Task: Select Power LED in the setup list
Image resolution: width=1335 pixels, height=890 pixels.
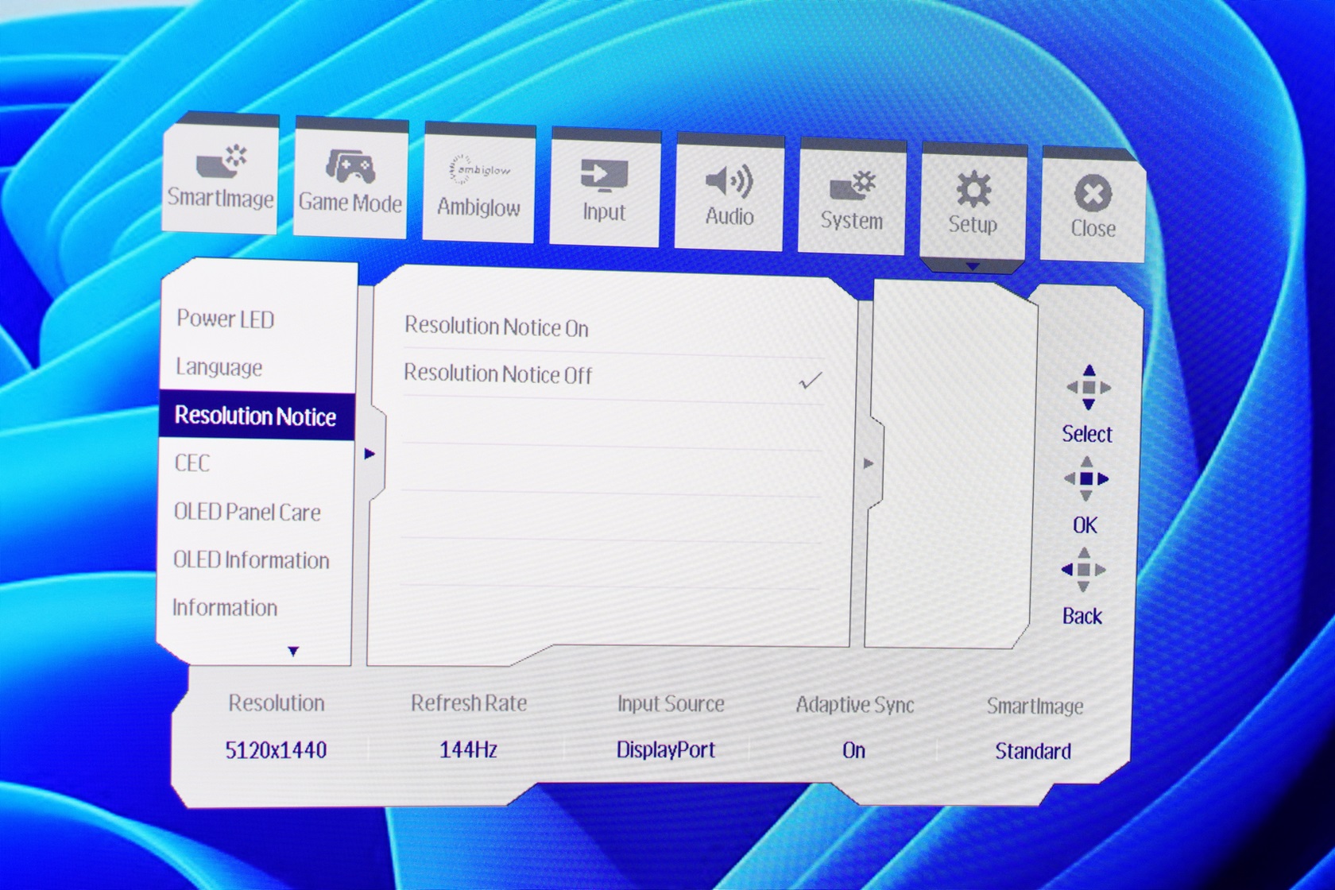Action: pyautogui.click(x=225, y=319)
